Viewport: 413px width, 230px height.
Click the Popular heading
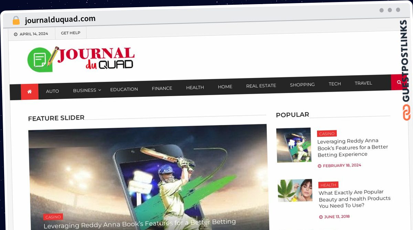tap(293, 115)
